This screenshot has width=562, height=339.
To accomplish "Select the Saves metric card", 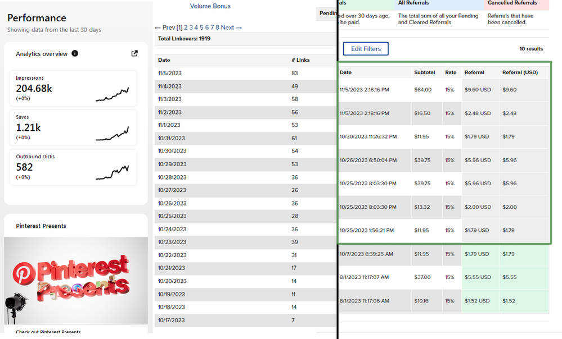I will (x=73, y=127).
